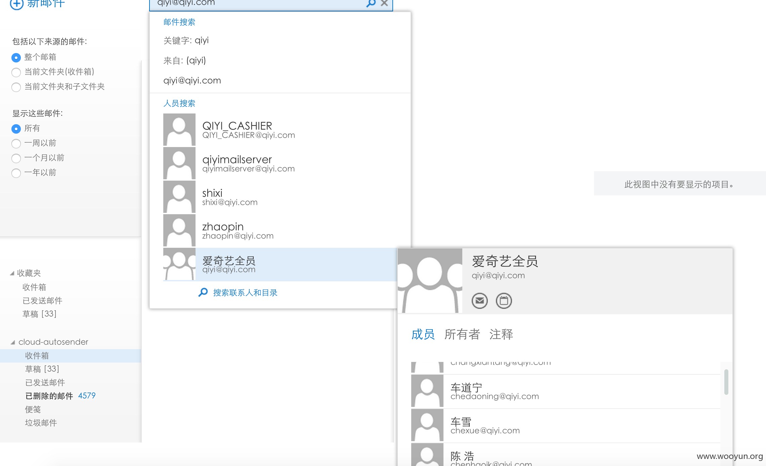Switch to the 所有者 tab
The image size is (766, 466).
(462, 334)
